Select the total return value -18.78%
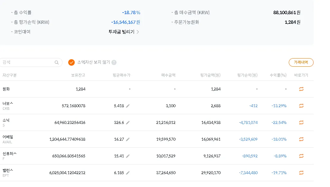 coord(131,13)
